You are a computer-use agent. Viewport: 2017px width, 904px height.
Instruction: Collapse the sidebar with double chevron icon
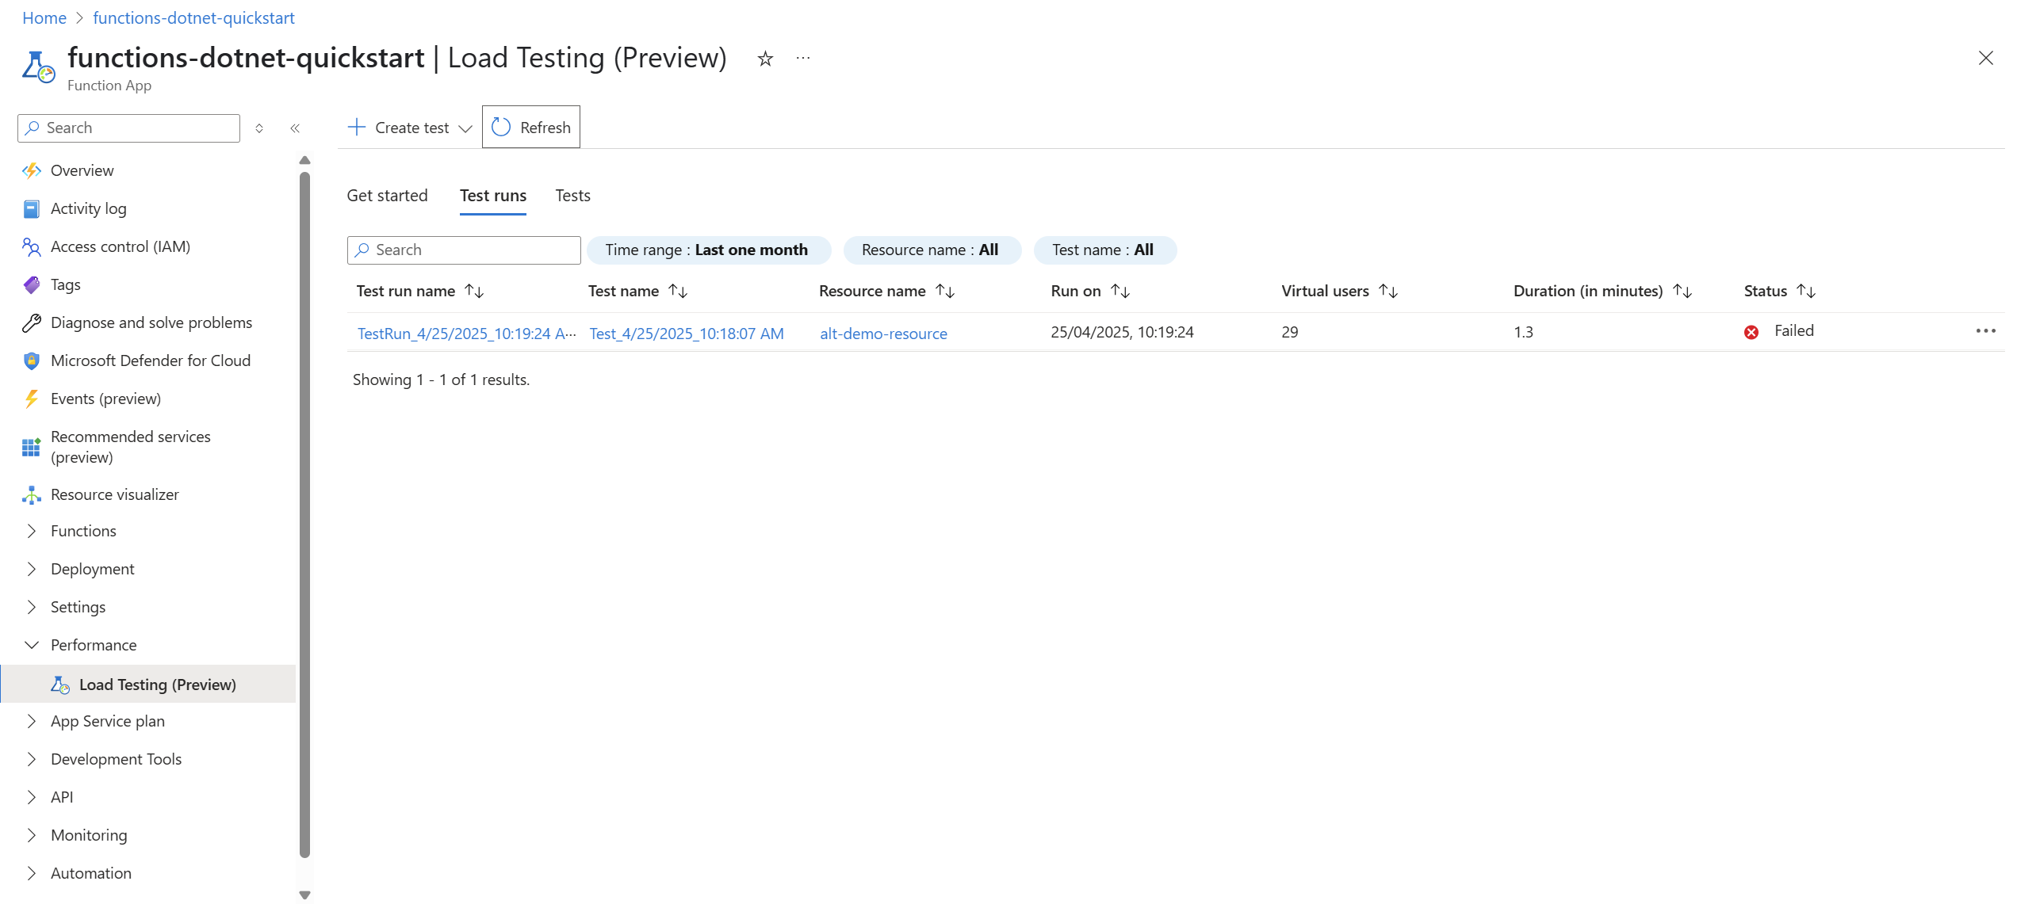tap(295, 128)
